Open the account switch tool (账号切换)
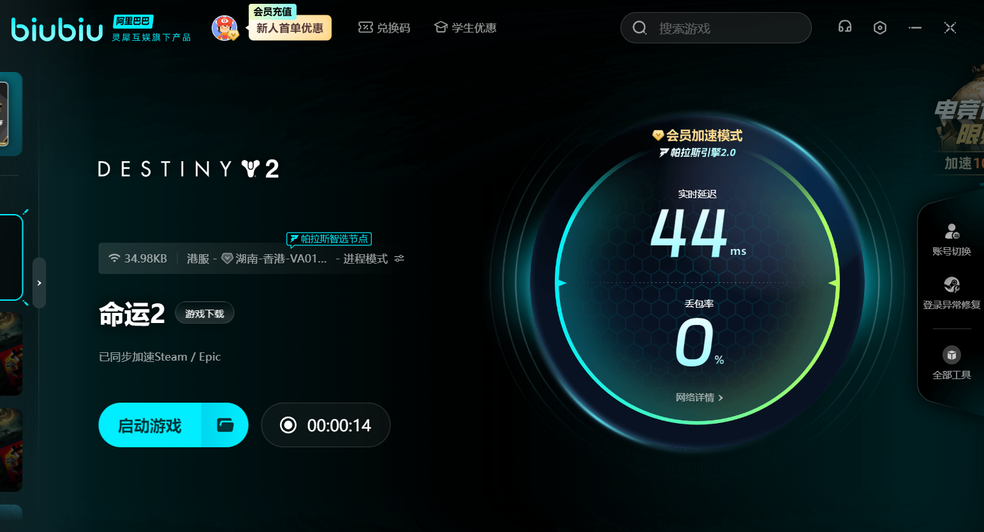 tap(951, 240)
